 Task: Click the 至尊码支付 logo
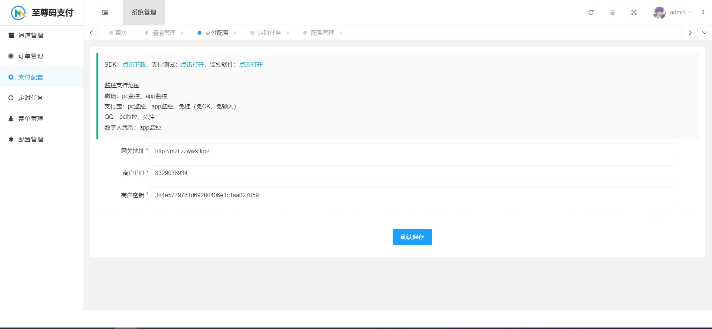(x=42, y=13)
